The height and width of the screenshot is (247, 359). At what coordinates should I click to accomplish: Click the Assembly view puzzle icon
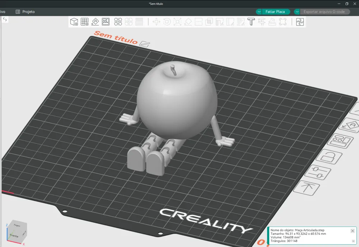coord(300,22)
